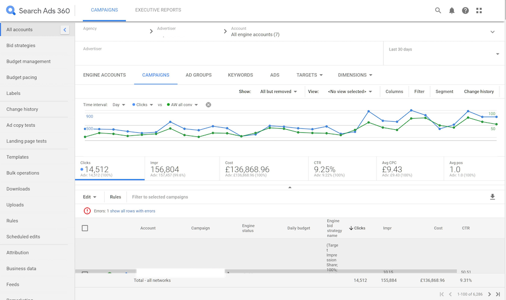The height and width of the screenshot is (300, 506).
Task: Expand the account breadcrumb dropdown chevron
Action: pyautogui.click(x=492, y=32)
